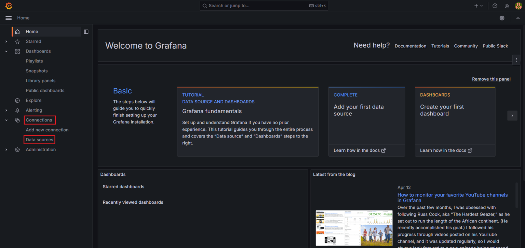525x248 pixels.
Task: Click the dock sidebar icon beside Home
Action: point(86,31)
